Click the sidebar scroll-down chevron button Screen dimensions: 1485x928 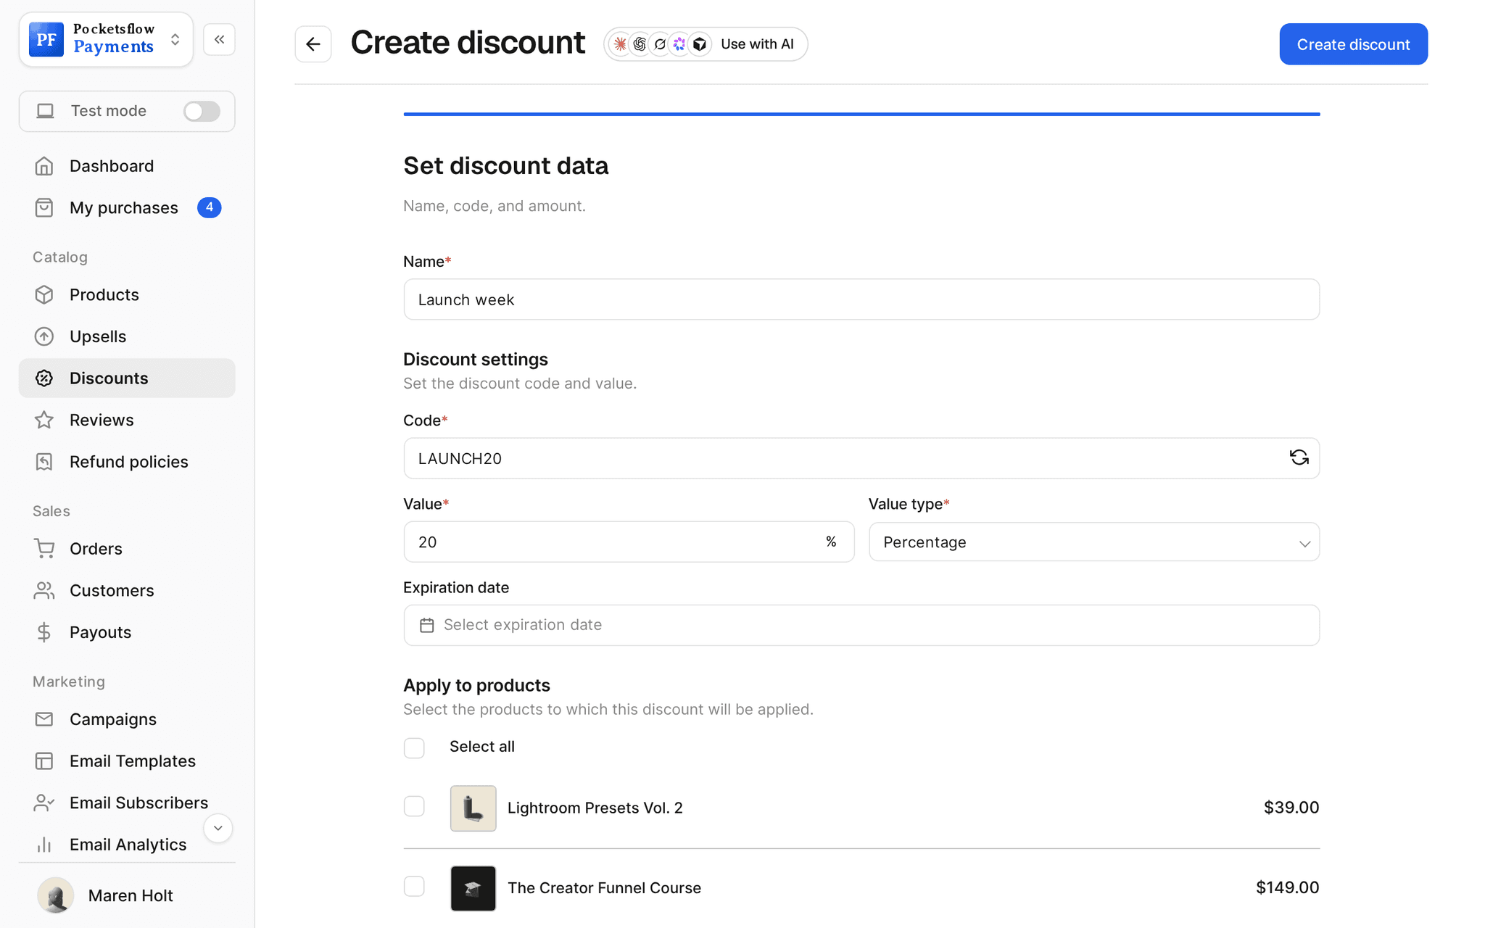[218, 828]
